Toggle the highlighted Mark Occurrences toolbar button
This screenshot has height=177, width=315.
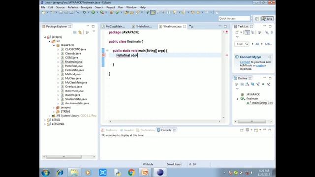(x=153, y=12)
